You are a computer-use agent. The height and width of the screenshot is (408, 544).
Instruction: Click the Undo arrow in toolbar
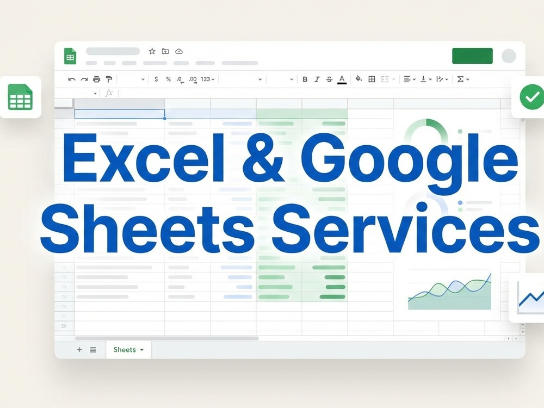pyautogui.click(x=72, y=79)
